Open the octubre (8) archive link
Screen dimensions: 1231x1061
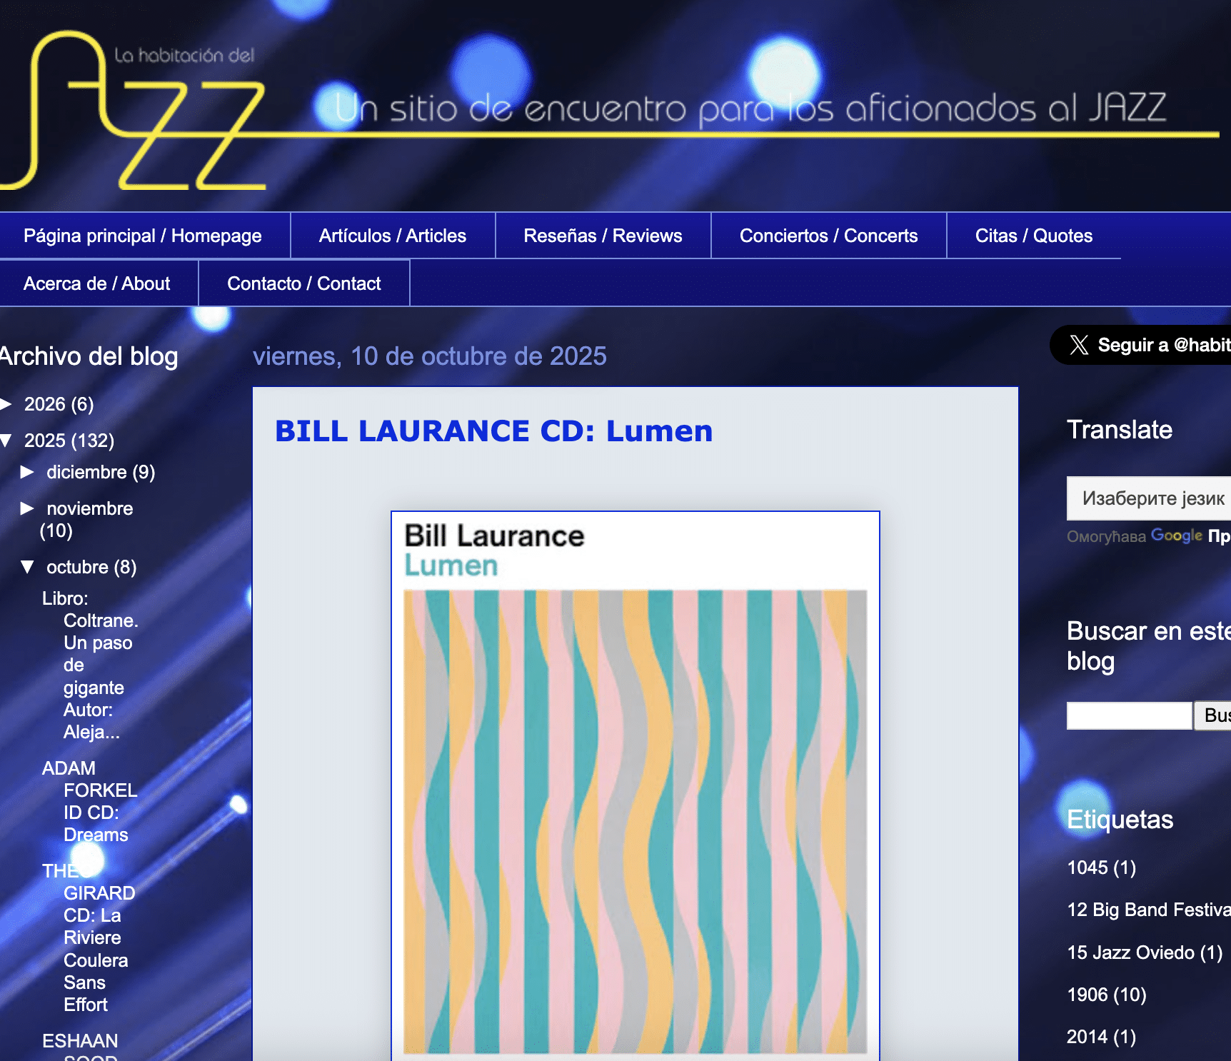(x=91, y=567)
